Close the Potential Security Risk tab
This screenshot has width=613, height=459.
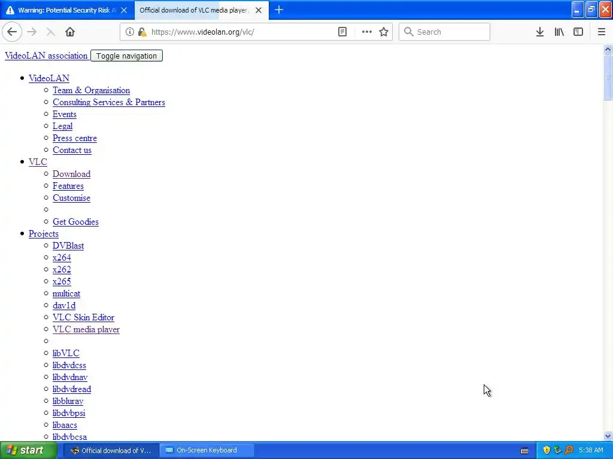coord(124,11)
